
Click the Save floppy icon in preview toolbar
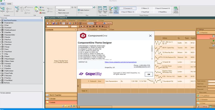(x=53, y=24)
